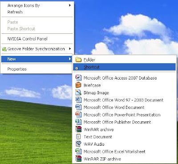Select the Briefcase label

[x=92, y=85]
